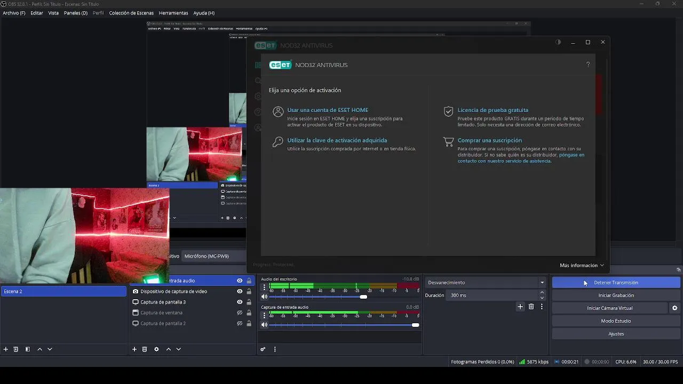
Task: Hide Captura de pantalla 3 source
Action: pyautogui.click(x=240, y=302)
